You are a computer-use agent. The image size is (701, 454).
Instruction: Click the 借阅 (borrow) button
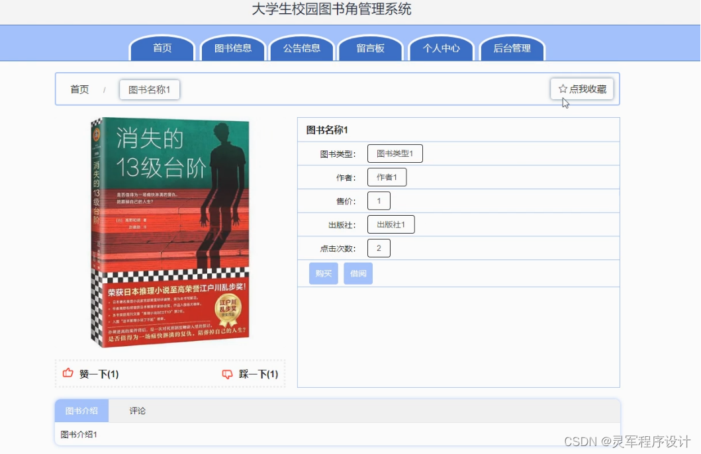click(x=357, y=273)
